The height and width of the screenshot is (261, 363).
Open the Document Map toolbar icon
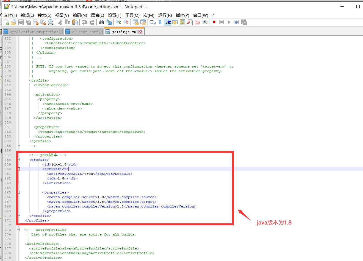click(x=182, y=22)
